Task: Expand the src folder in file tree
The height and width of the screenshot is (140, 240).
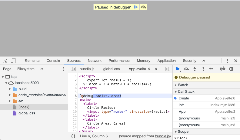Action: pos(10,101)
